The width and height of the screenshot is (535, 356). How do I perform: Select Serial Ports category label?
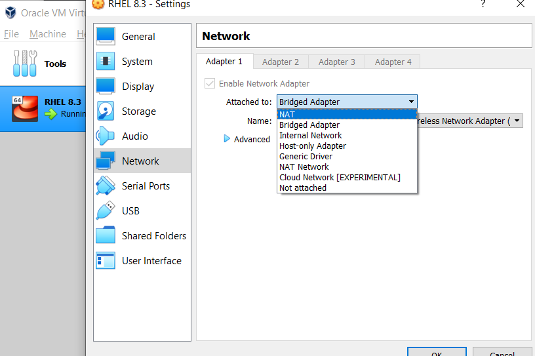click(x=146, y=186)
